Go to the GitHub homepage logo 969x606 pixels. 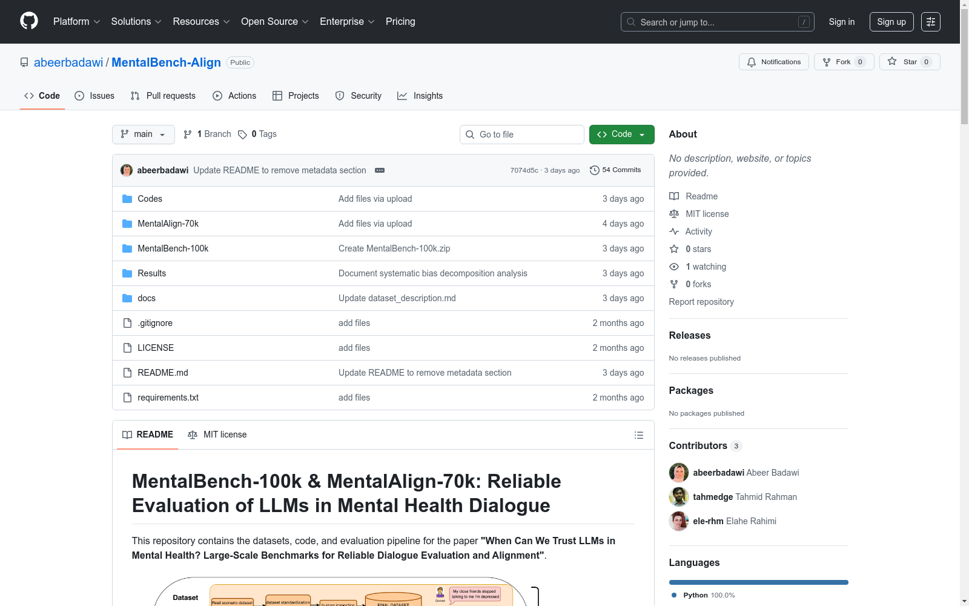29,21
